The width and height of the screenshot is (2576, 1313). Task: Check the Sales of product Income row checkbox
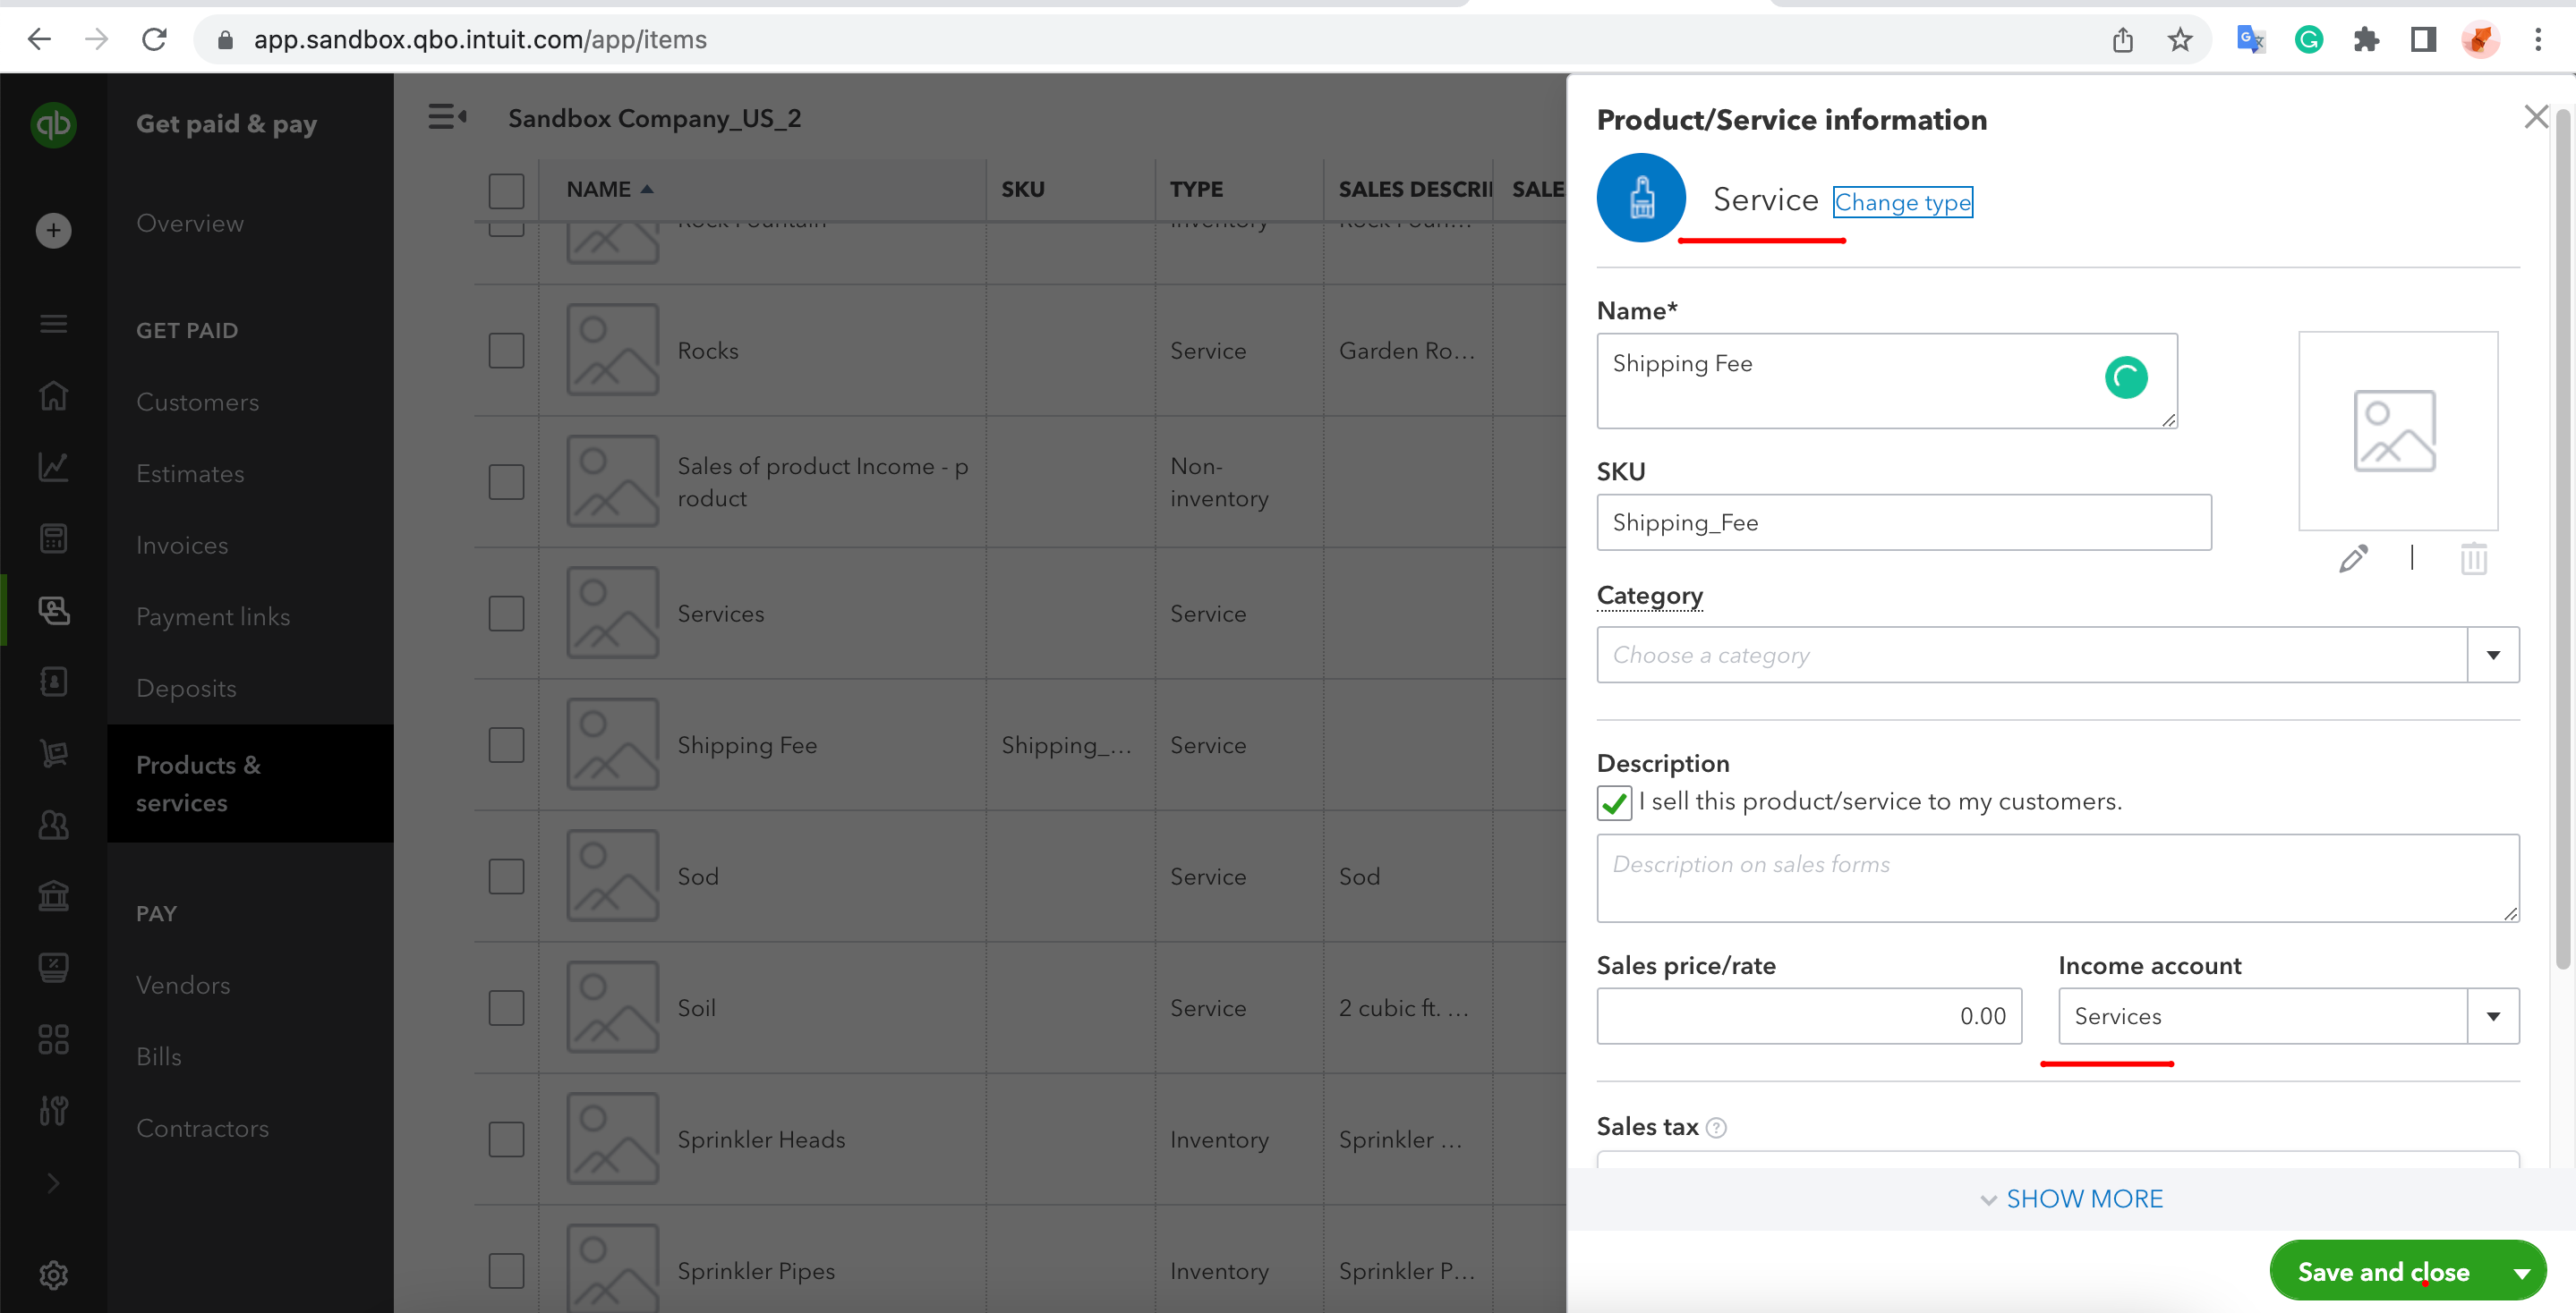[506, 481]
